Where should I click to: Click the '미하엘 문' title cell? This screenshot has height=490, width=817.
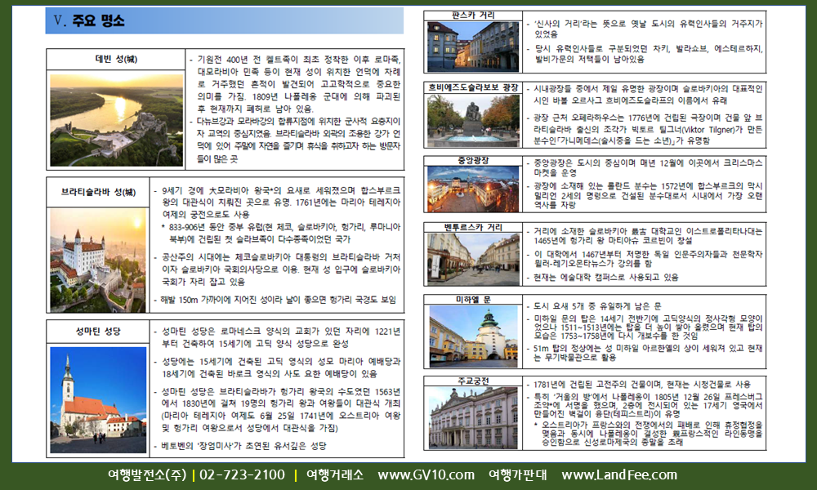pyautogui.click(x=473, y=300)
